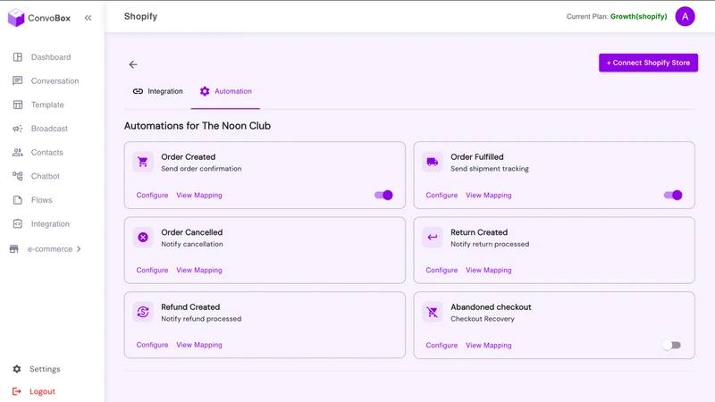Click the Template table icon
715x402 pixels.
tap(18, 105)
